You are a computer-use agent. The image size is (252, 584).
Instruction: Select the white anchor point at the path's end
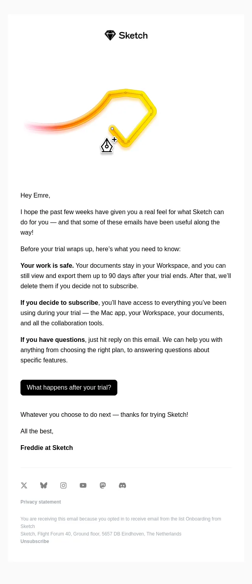(x=112, y=129)
